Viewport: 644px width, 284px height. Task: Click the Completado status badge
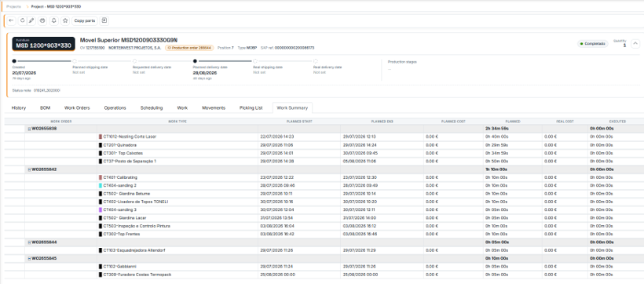[x=593, y=43]
